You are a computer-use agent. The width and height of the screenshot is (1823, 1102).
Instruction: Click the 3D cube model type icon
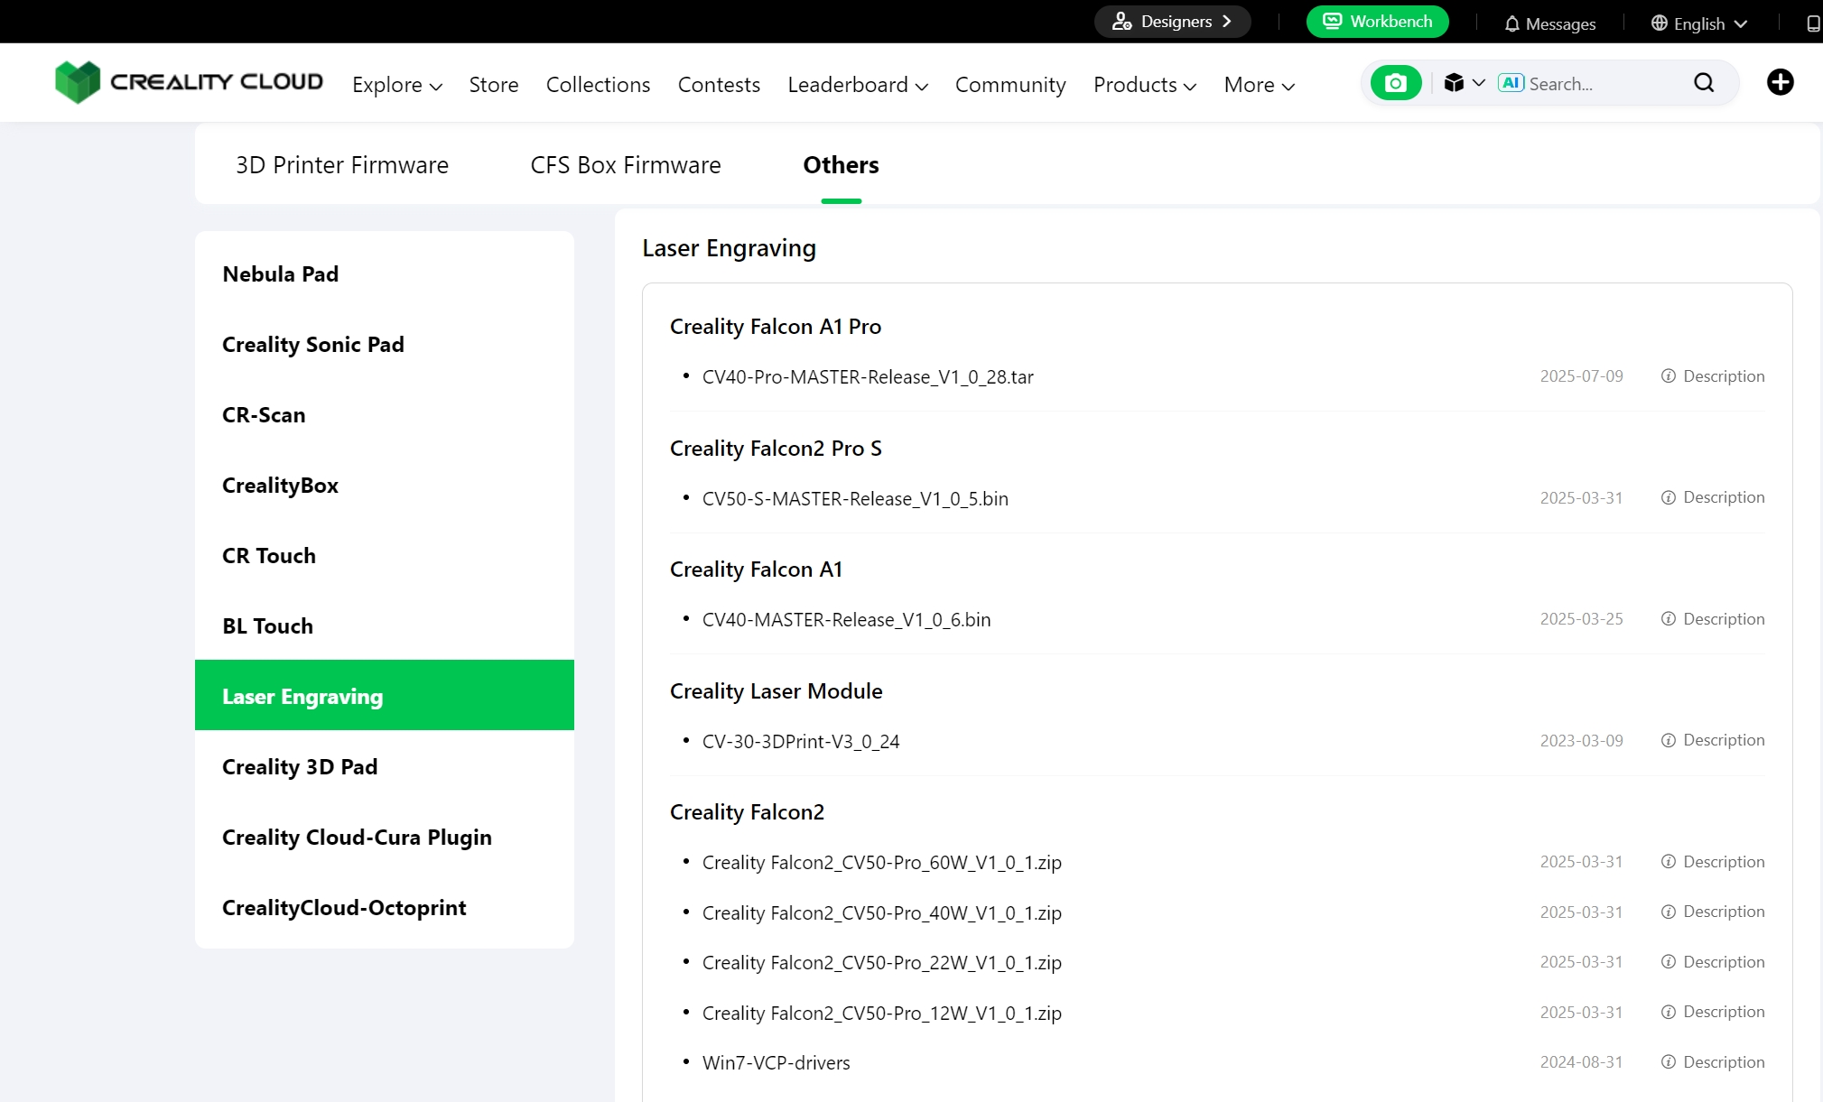point(1453,83)
